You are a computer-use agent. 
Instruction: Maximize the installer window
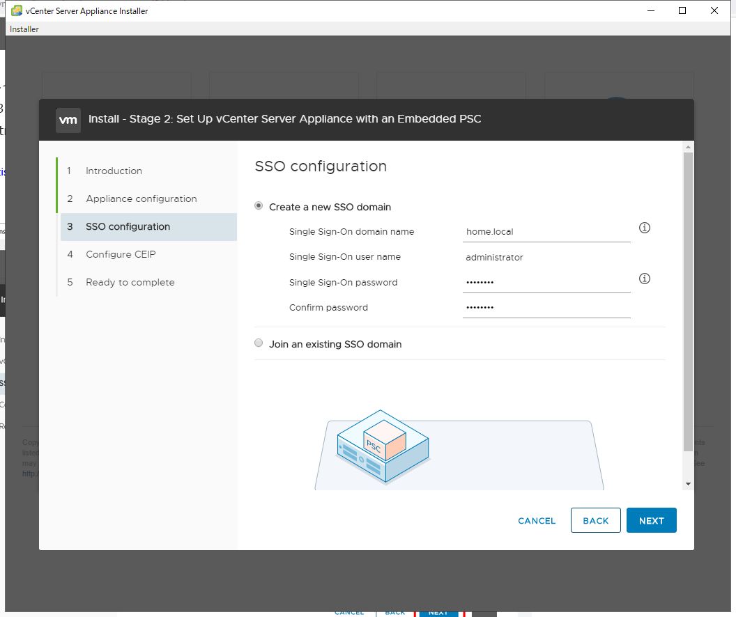tap(682, 10)
